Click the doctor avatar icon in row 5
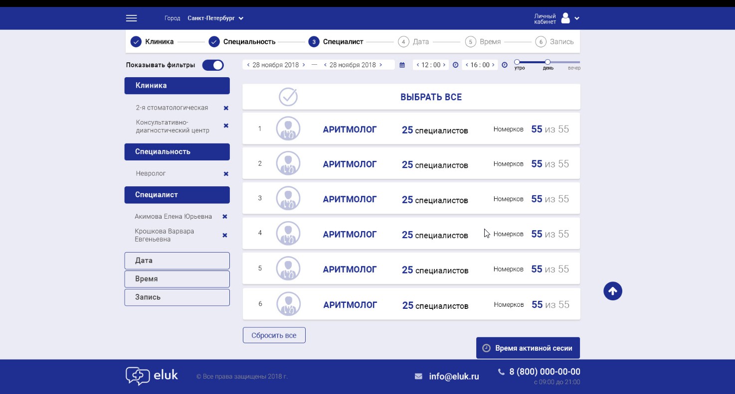The image size is (735, 394). [x=288, y=268]
